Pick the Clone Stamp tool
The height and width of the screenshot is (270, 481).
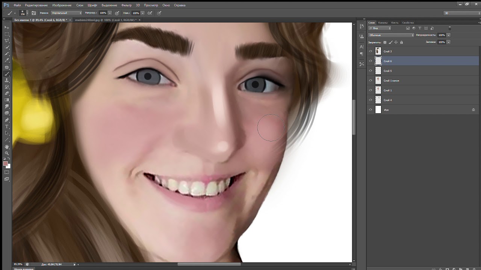pos(7,80)
